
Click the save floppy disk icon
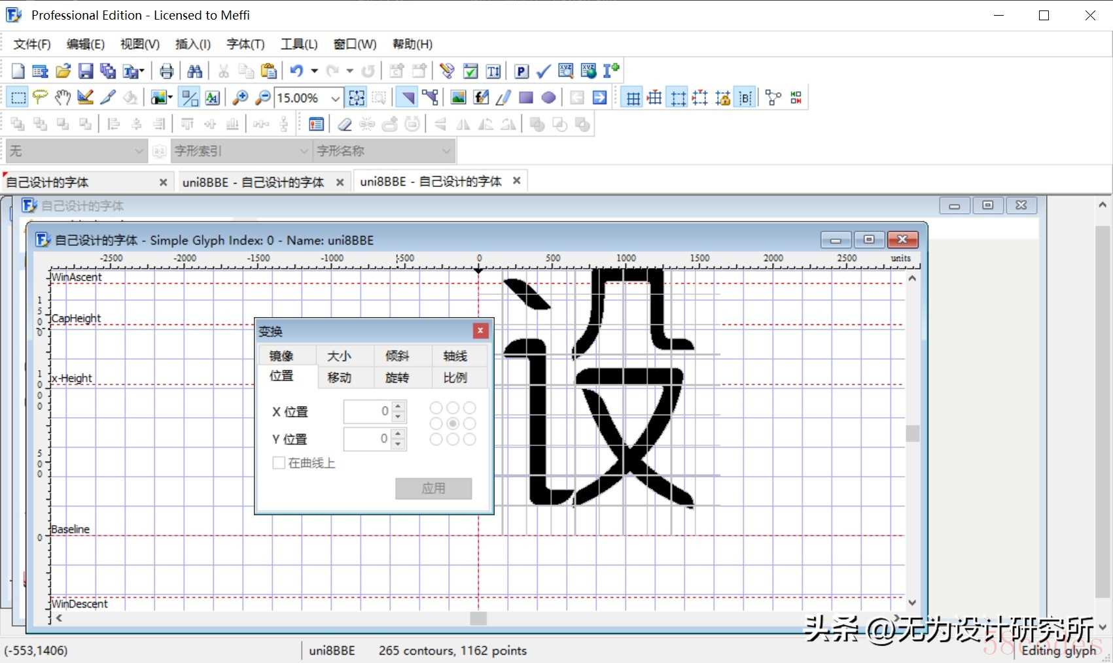point(86,71)
